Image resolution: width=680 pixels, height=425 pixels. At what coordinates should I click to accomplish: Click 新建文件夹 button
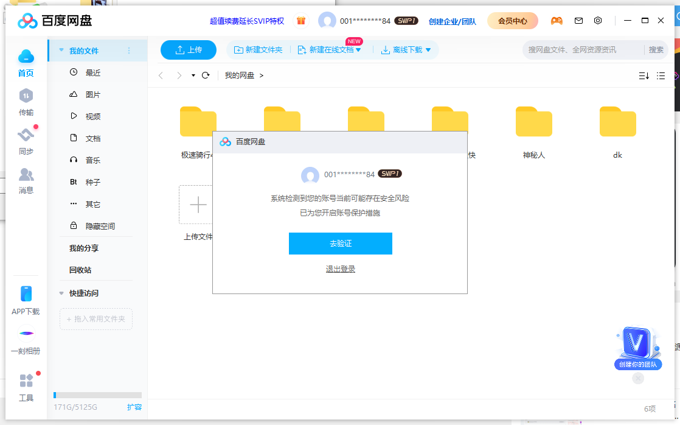pyautogui.click(x=258, y=50)
